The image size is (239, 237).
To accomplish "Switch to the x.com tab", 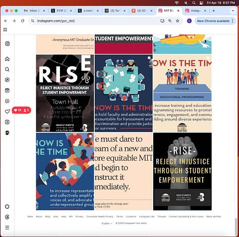I will pyautogui.click(x=89, y=11).
